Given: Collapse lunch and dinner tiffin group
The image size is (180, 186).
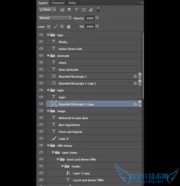Looking at the screenshot, I should click(x=58, y=159).
